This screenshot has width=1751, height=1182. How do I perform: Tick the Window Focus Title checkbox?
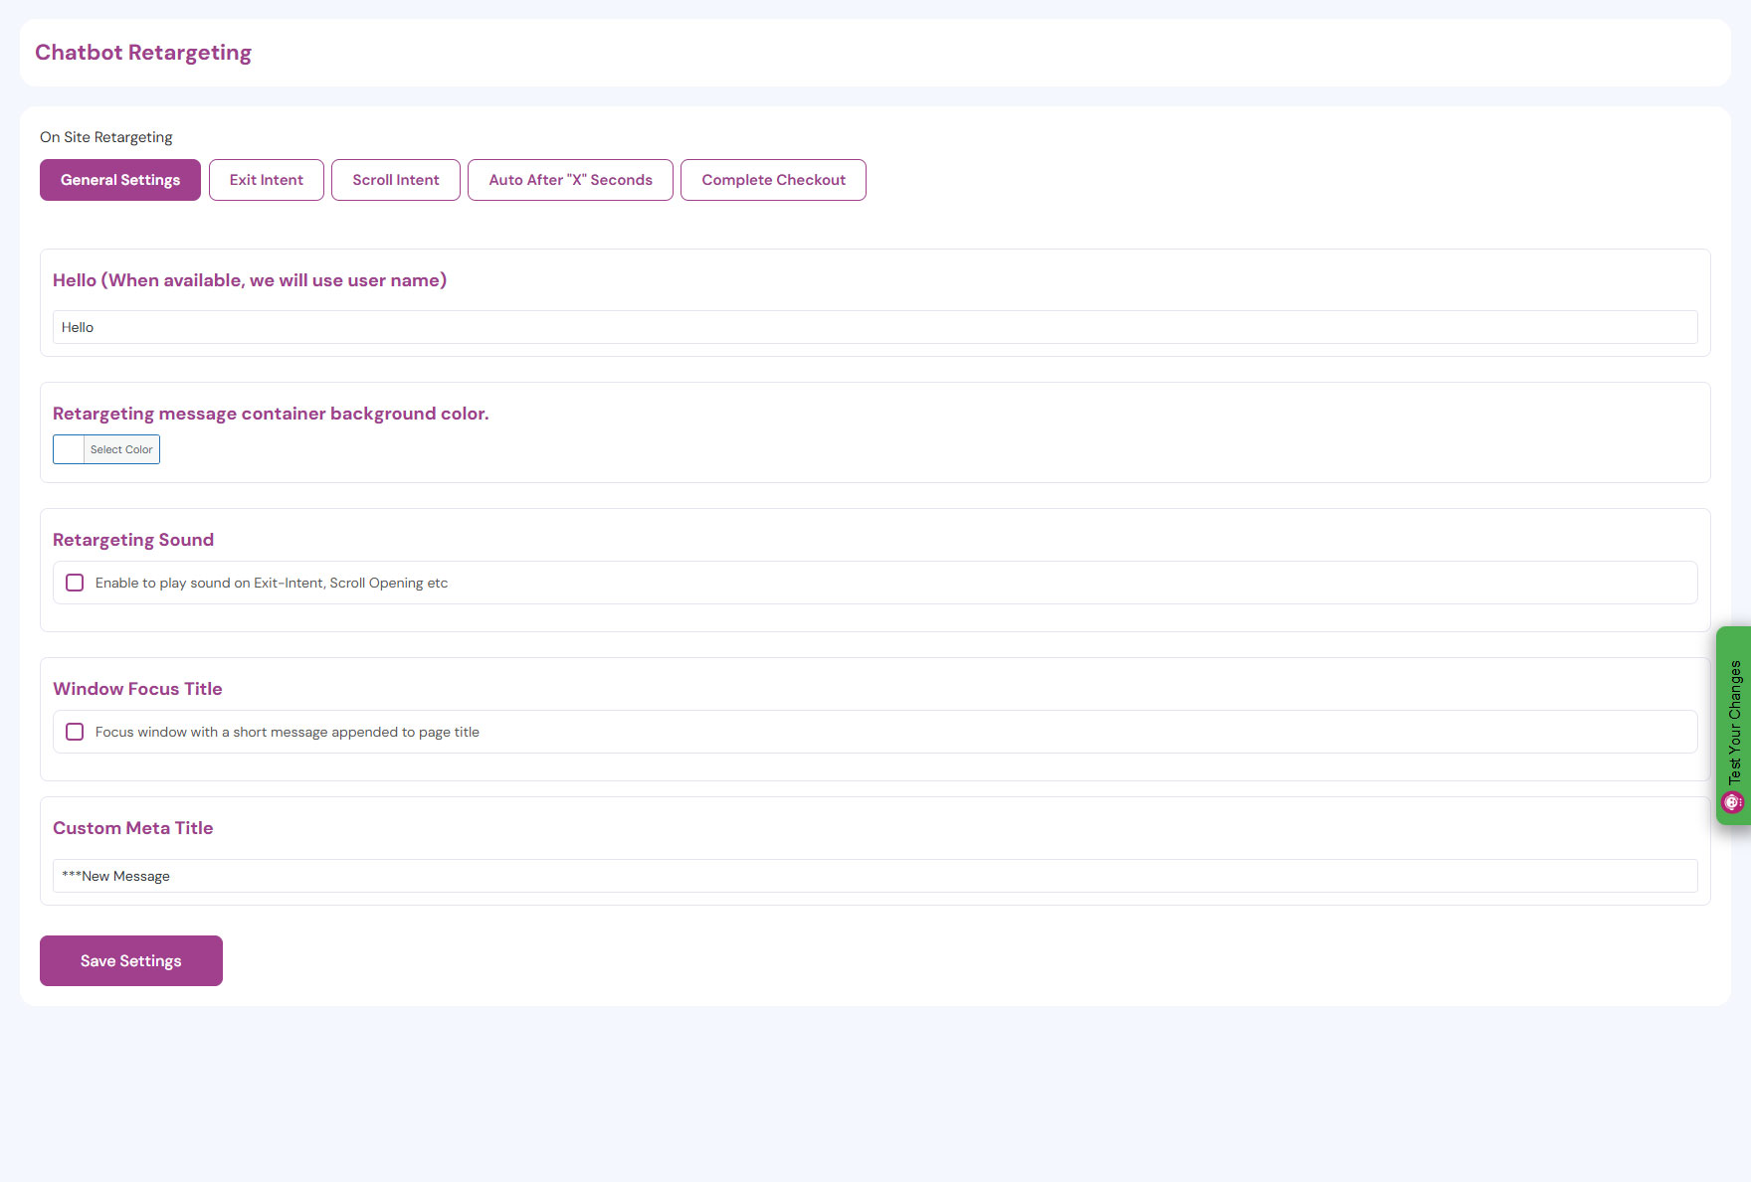pyautogui.click(x=75, y=732)
